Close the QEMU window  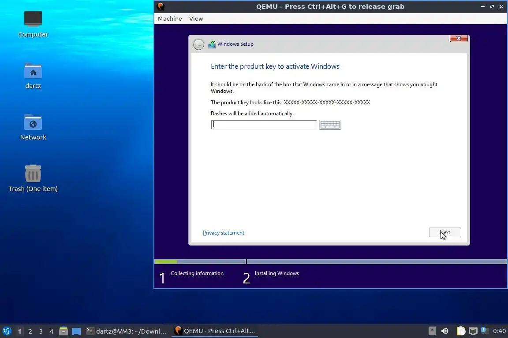tap(501, 7)
